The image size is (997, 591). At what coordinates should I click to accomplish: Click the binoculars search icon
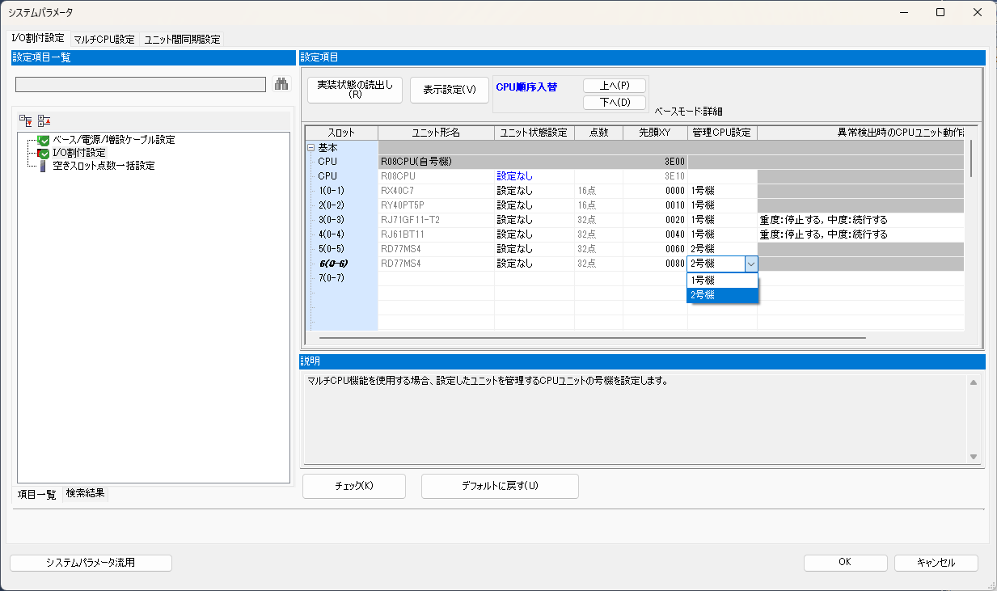point(281,83)
